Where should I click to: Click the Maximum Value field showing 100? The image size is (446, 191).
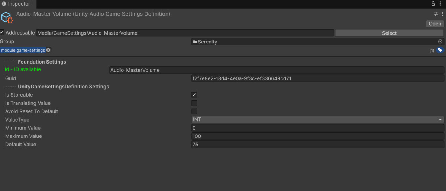coord(318,136)
